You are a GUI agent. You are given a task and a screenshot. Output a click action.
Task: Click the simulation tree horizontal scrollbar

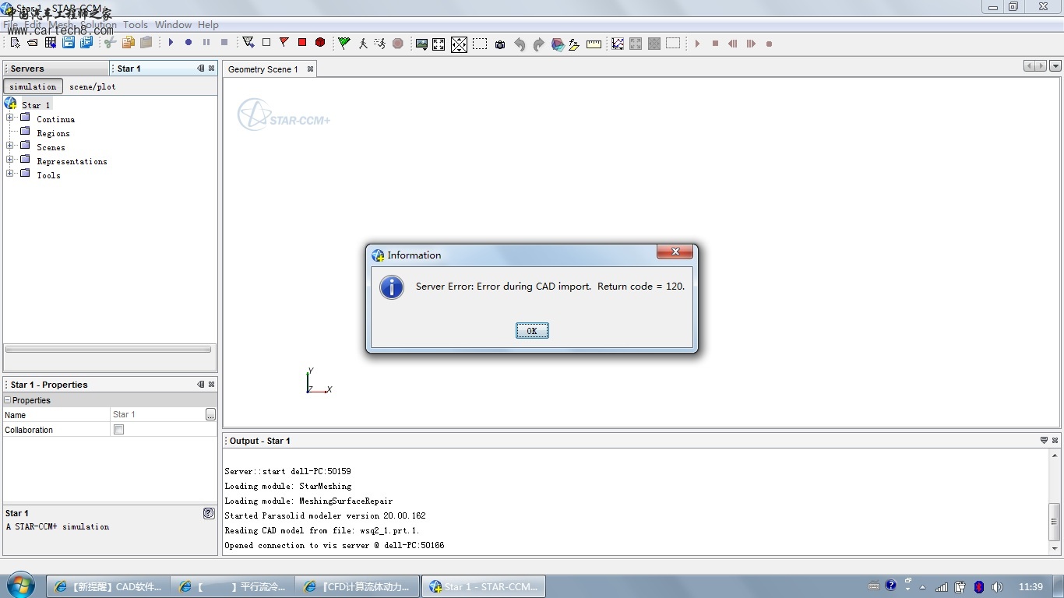click(108, 350)
